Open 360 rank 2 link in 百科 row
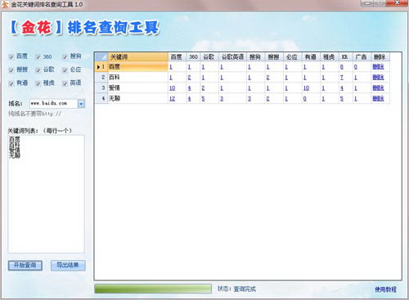Viewport: 409px width, 300px height. [x=189, y=78]
